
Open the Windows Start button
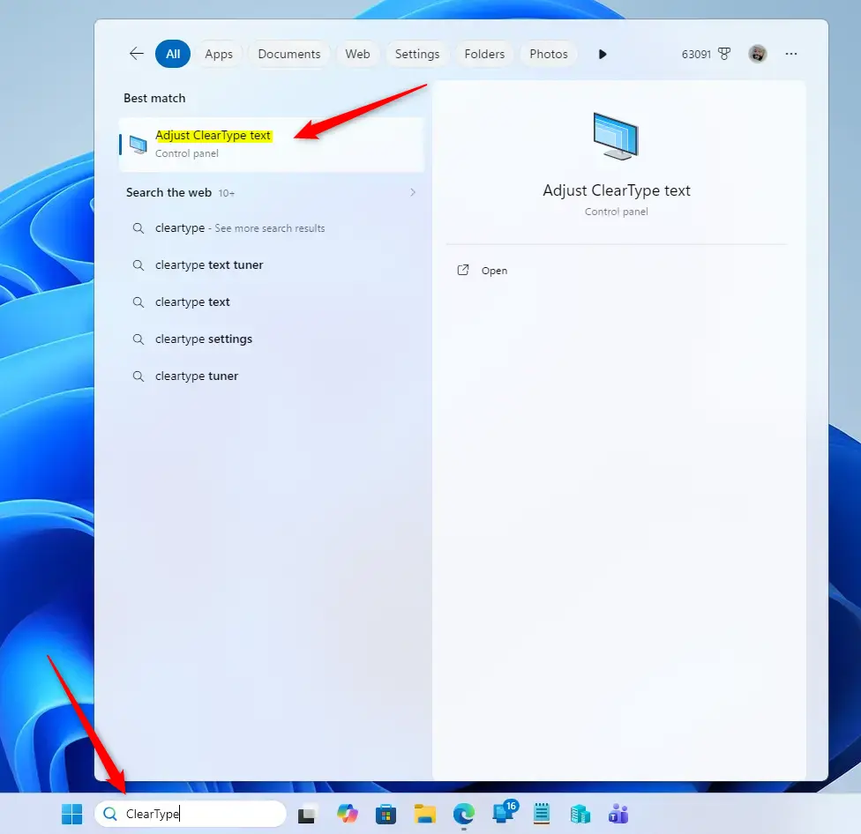pyautogui.click(x=72, y=814)
